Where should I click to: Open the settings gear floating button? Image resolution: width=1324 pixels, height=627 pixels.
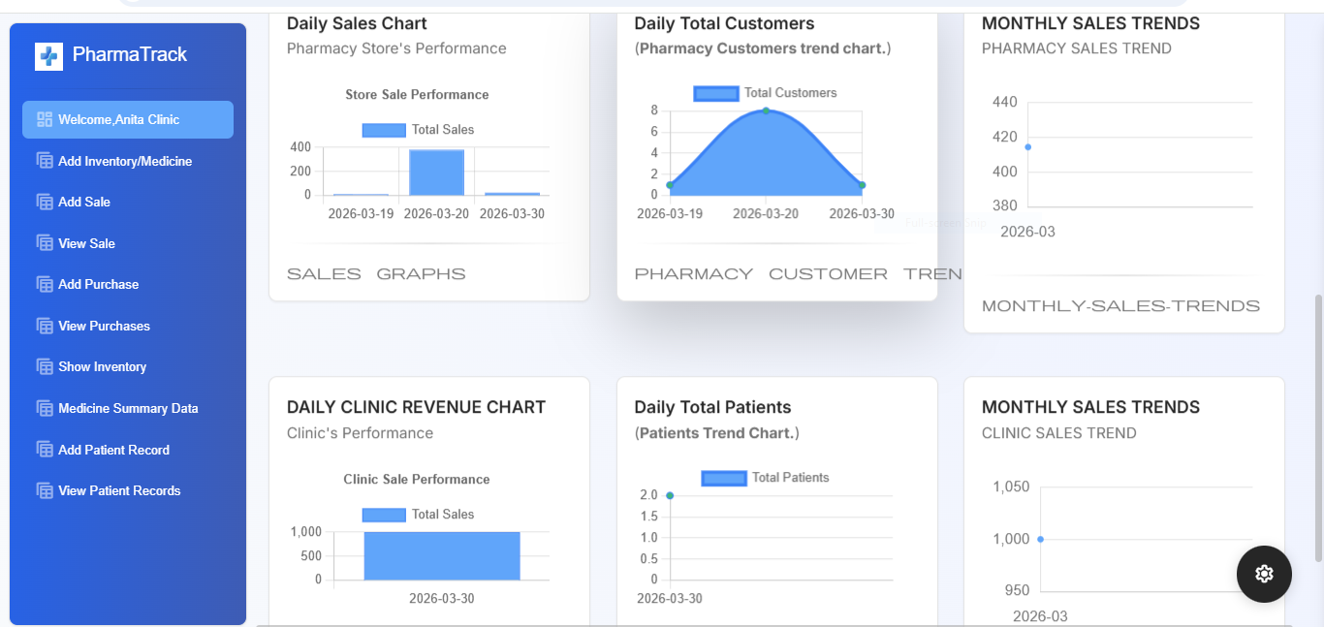(1264, 574)
